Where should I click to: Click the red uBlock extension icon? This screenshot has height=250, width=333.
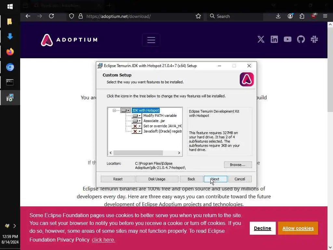pyautogui.click(x=314, y=16)
